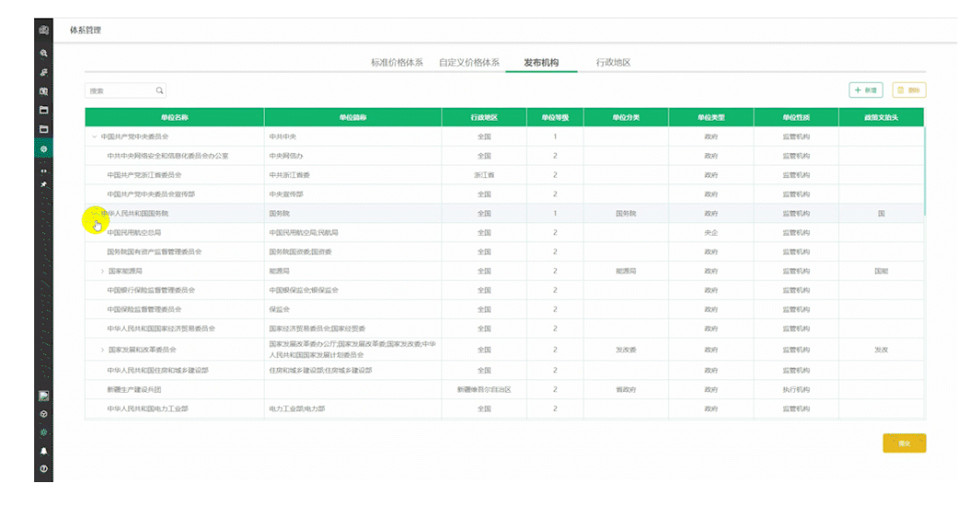Click the magnifier icon in the left sidebar
This screenshot has height=507, width=975.
tap(43, 53)
